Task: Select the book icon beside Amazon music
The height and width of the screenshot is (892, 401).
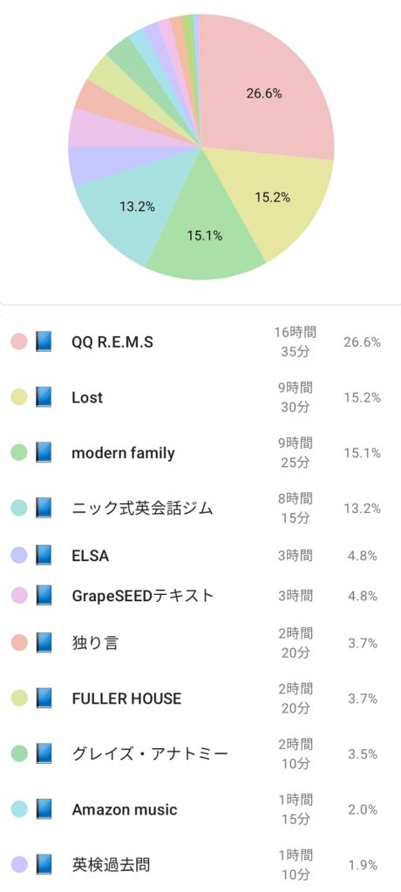Action: point(44,809)
